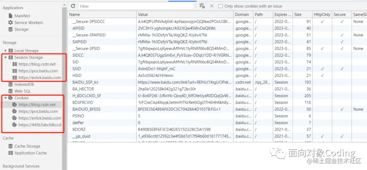Select the H_BDCLCKID_SF cookie row

click(x=217, y=96)
